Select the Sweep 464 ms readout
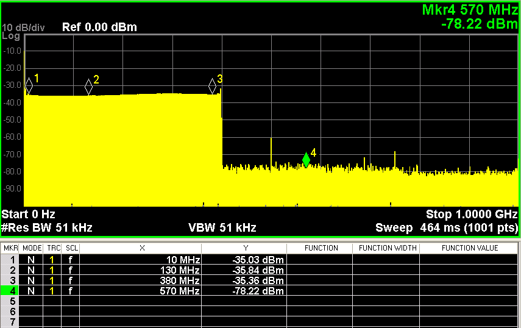Image resolution: width=521 pixels, height=328 pixels. [447, 228]
